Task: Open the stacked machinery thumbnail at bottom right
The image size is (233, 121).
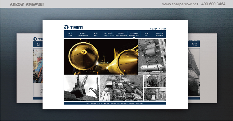Action: click(155, 94)
